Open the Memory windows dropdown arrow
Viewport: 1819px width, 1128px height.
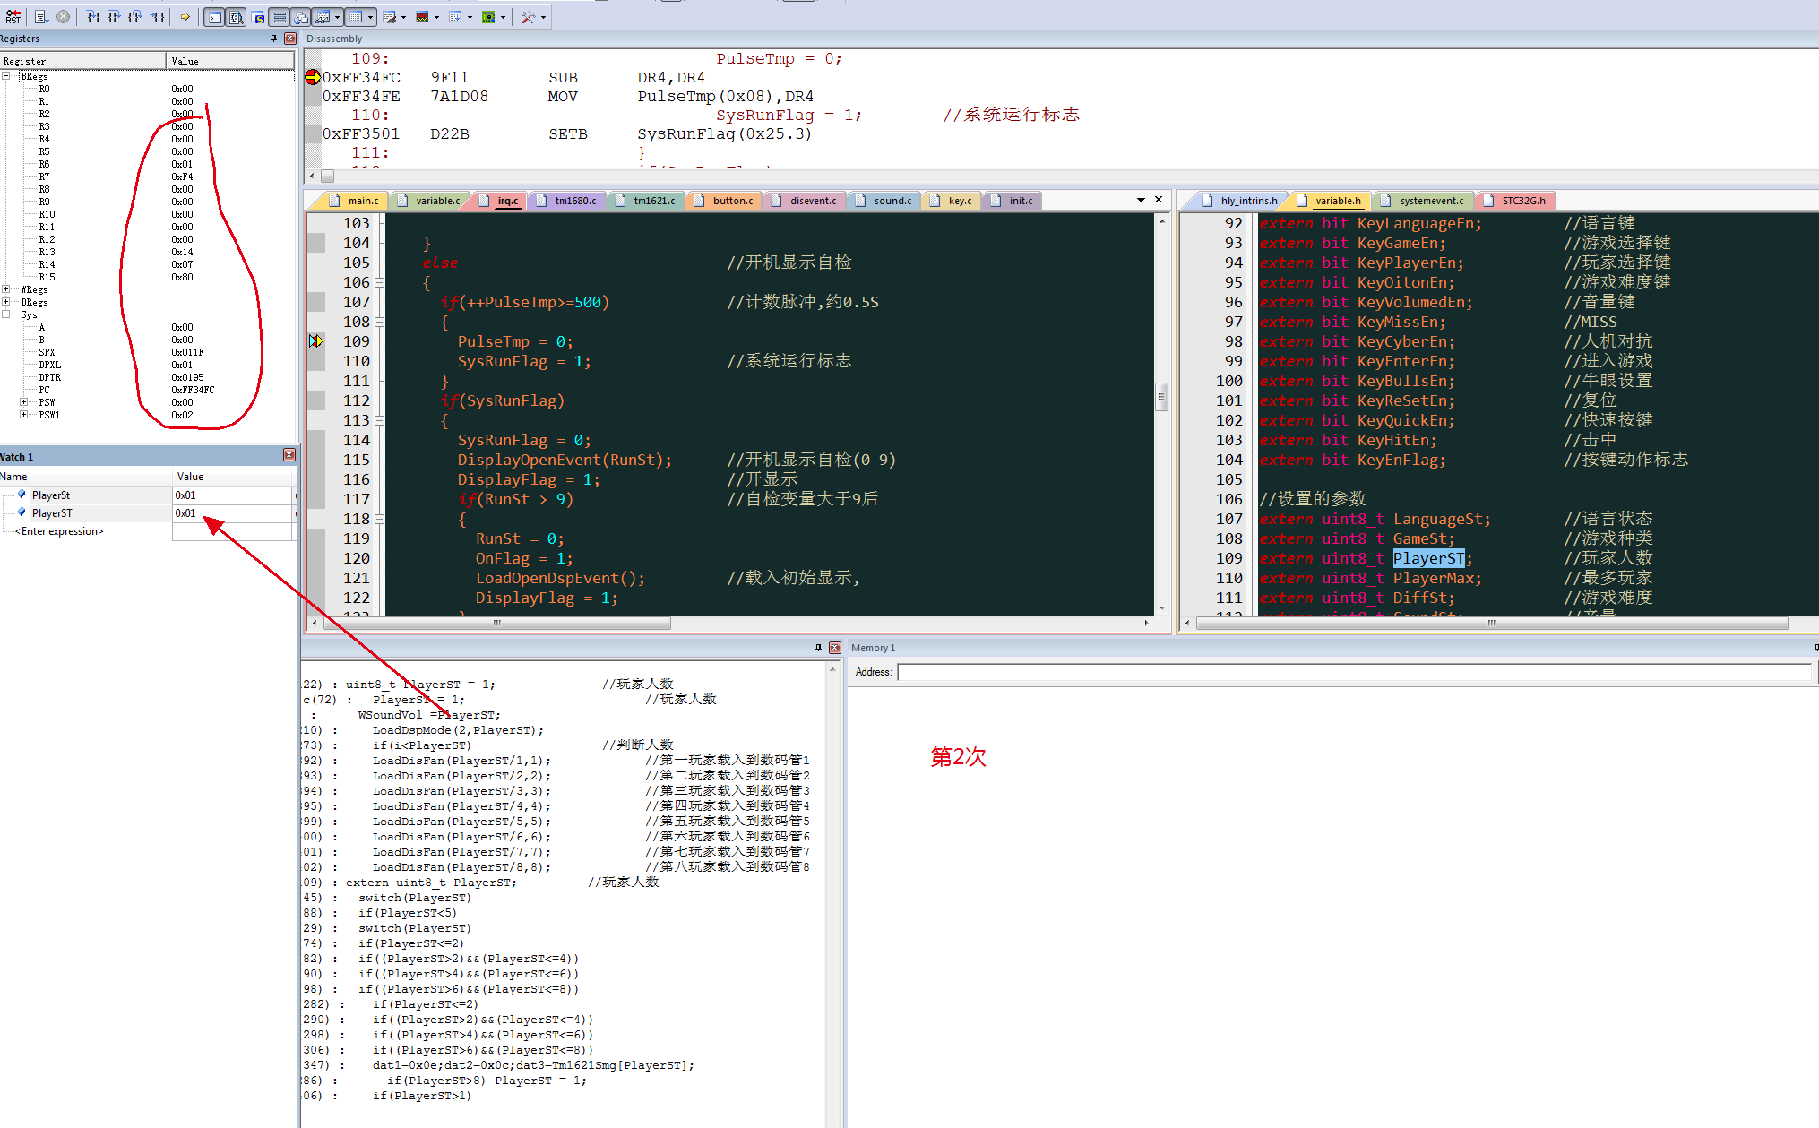point(370,17)
